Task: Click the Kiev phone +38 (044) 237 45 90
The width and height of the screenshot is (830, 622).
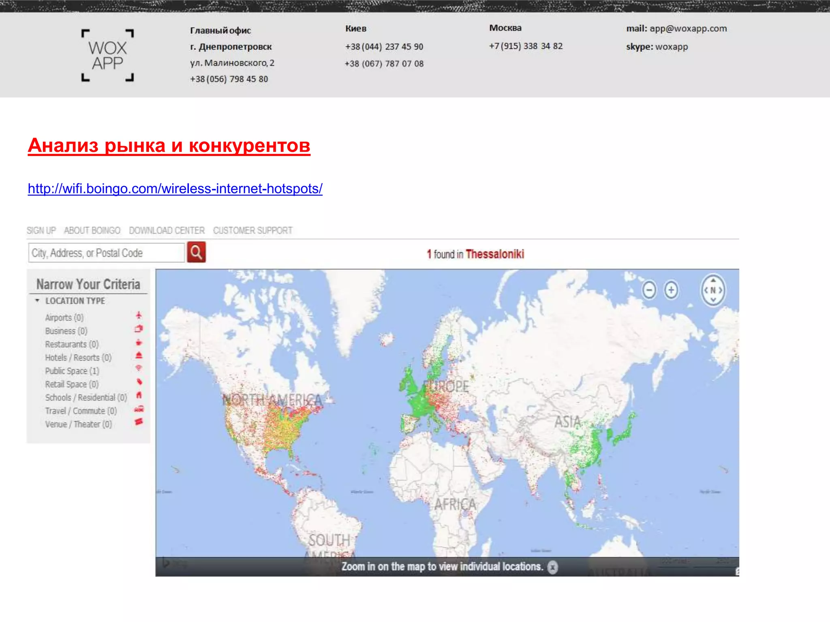Action: [384, 47]
